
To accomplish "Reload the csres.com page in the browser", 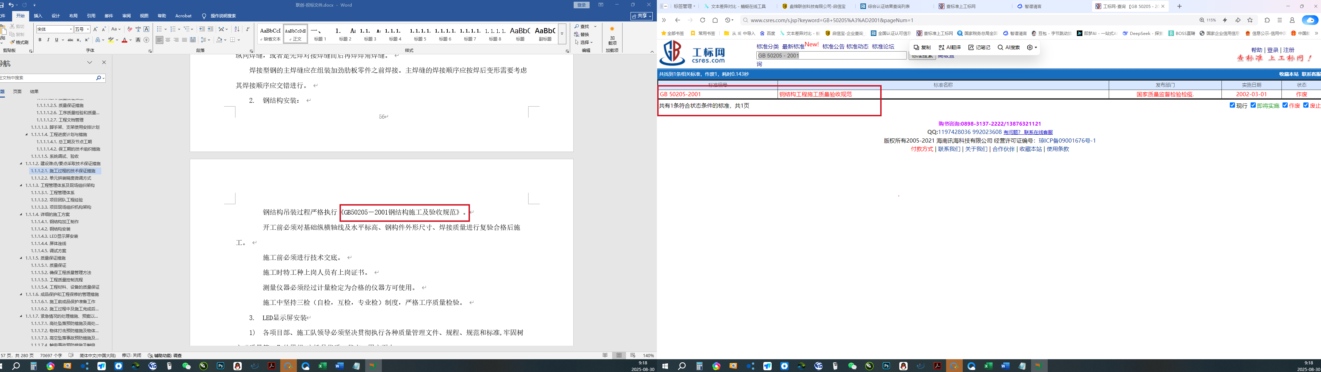I will point(703,20).
